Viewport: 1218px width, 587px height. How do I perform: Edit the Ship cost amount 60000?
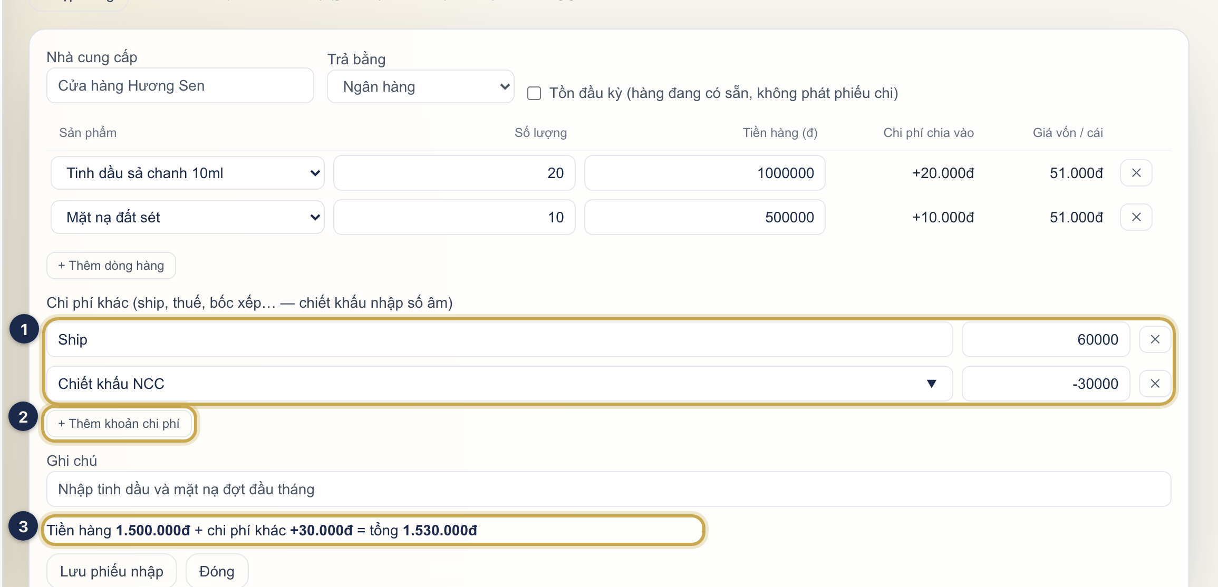point(1046,339)
